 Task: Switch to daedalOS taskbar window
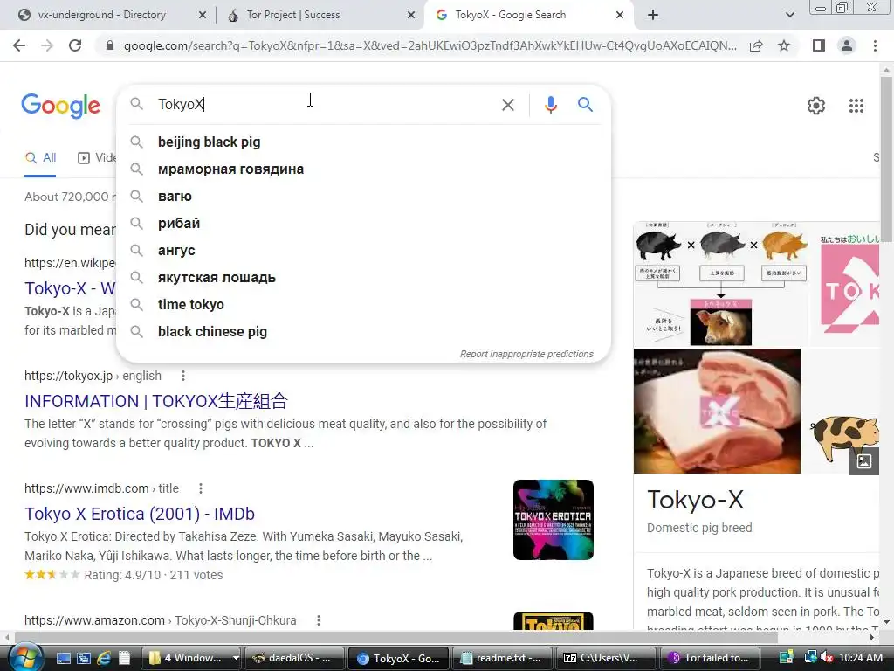pyautogui.click(x=293, y=658)
